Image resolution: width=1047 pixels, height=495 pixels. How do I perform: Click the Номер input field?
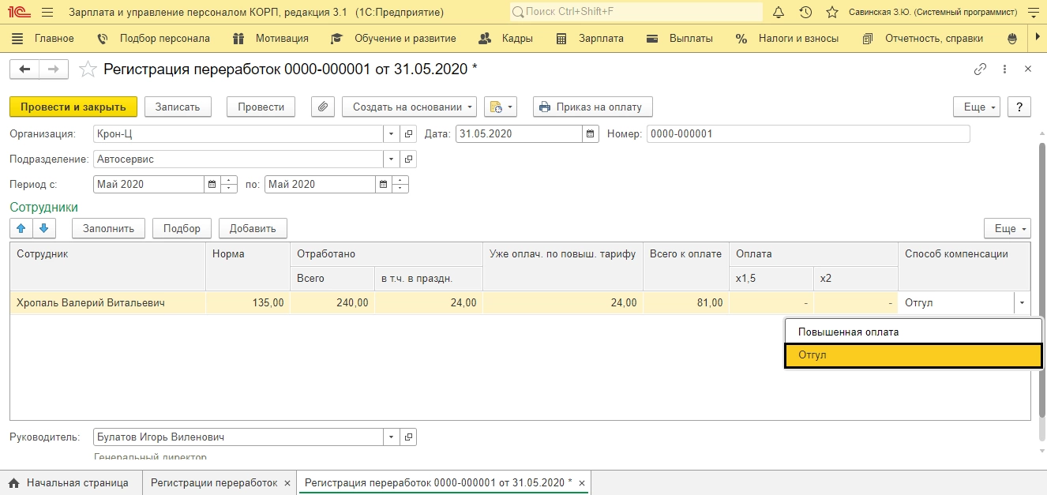808,134
